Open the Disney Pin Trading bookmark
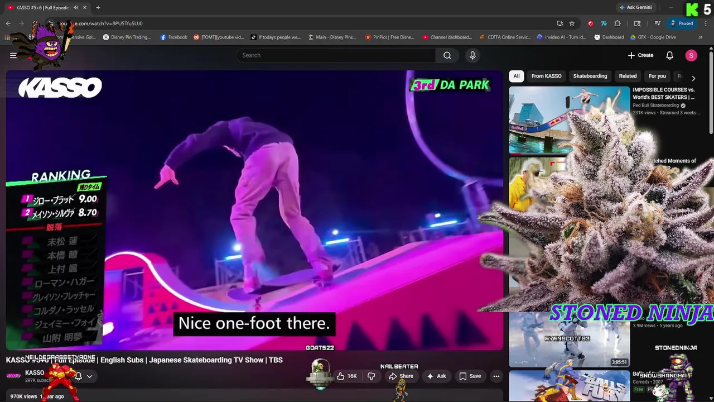 (x=127, y=37)
